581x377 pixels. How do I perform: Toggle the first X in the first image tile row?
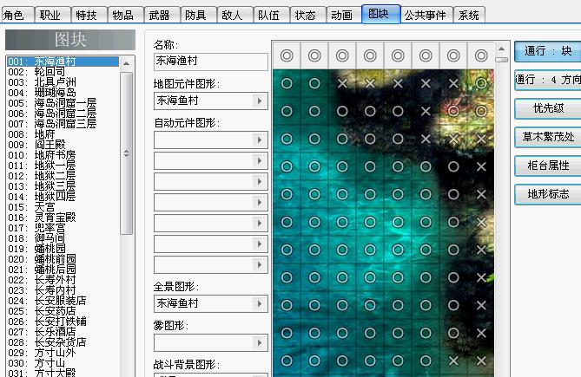click(342, 83)
